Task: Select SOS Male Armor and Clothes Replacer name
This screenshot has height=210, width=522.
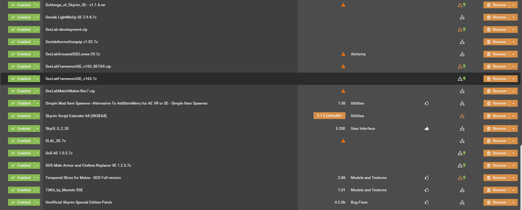Action: tap(88, 165)
